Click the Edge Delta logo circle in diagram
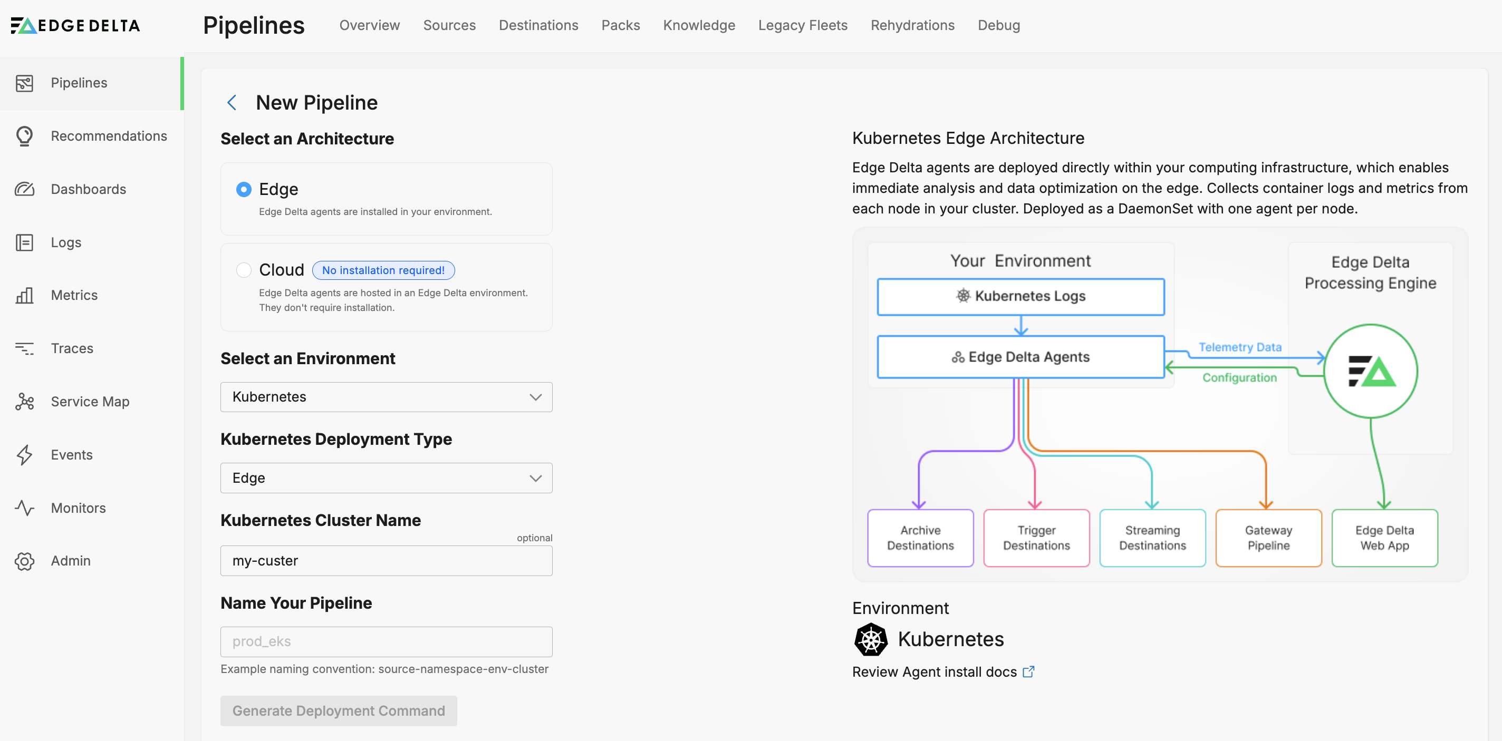The height and width of the screenshot is (741, 1502). point(1370,371)
